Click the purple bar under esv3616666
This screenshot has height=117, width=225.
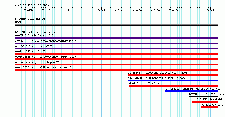click(116, 43)
